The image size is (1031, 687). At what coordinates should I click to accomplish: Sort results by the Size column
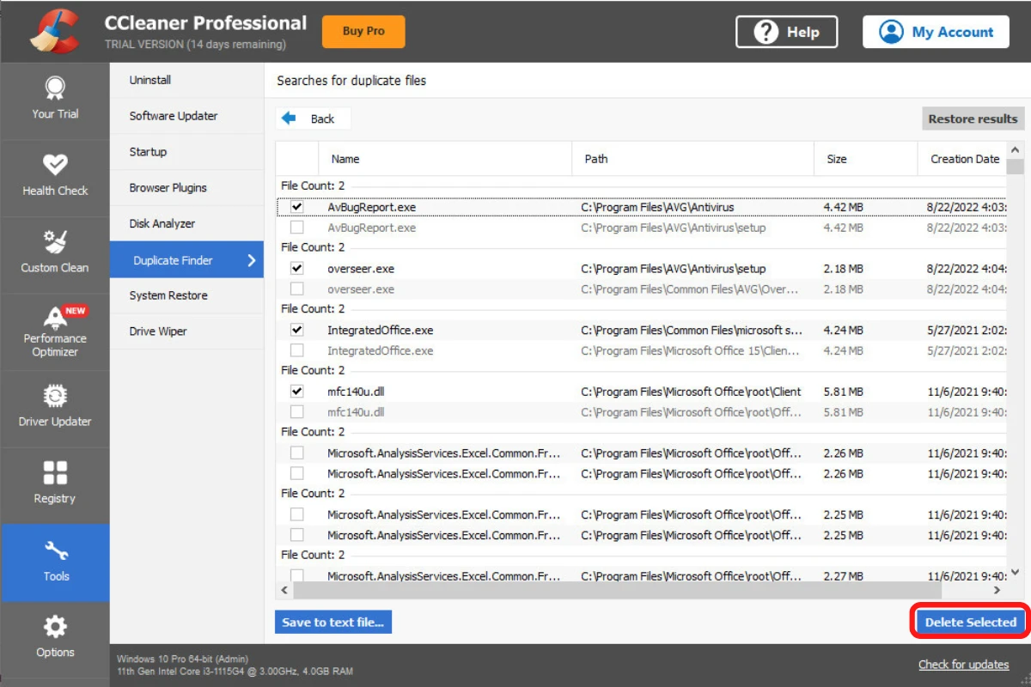866,159
